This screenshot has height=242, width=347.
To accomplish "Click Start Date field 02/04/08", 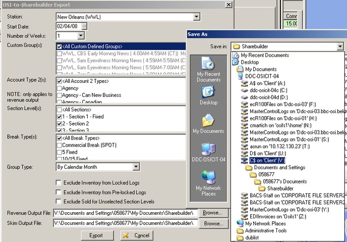I will coord(69,26).
